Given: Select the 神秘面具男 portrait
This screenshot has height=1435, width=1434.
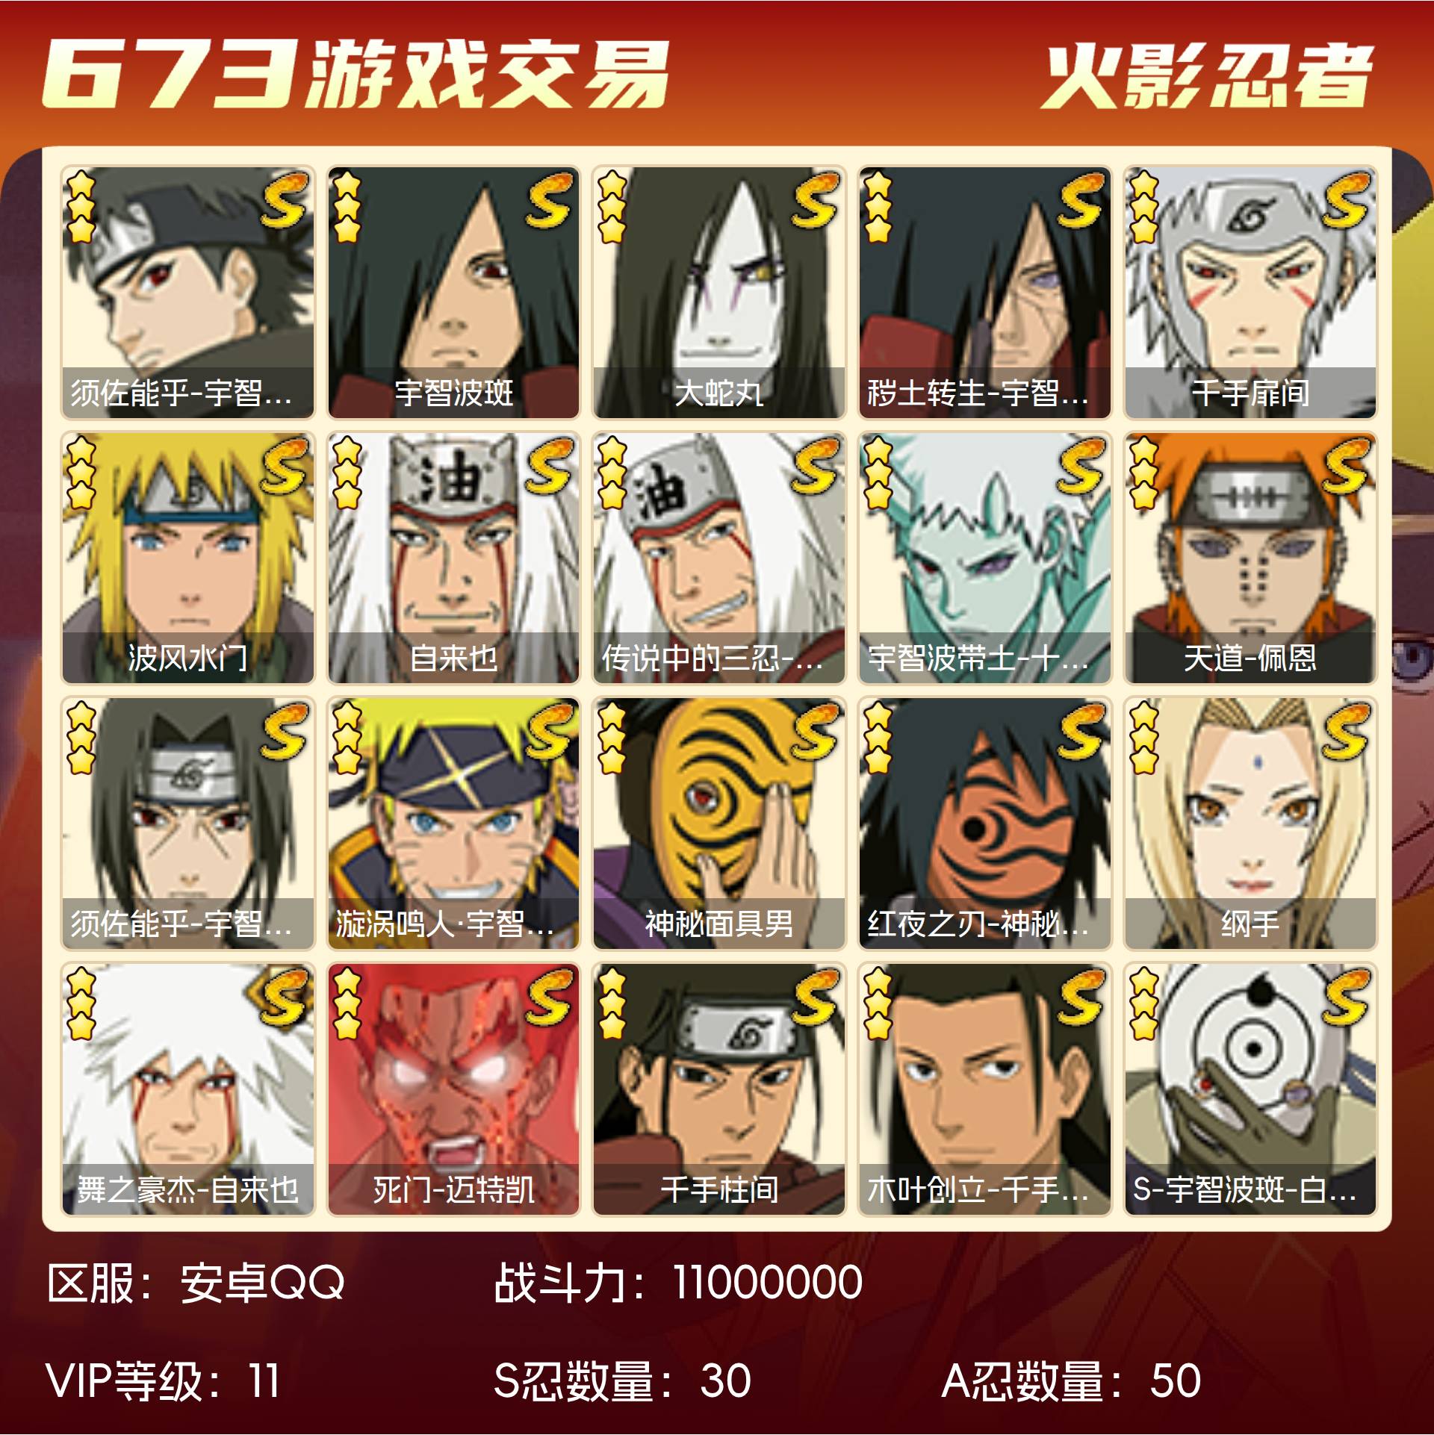Looking at the screenshot, I should pos(719,823).
